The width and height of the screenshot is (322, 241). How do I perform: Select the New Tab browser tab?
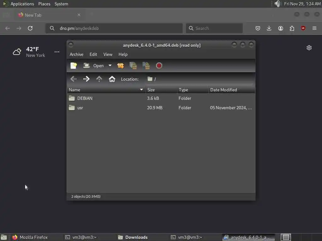coord(49,15)
